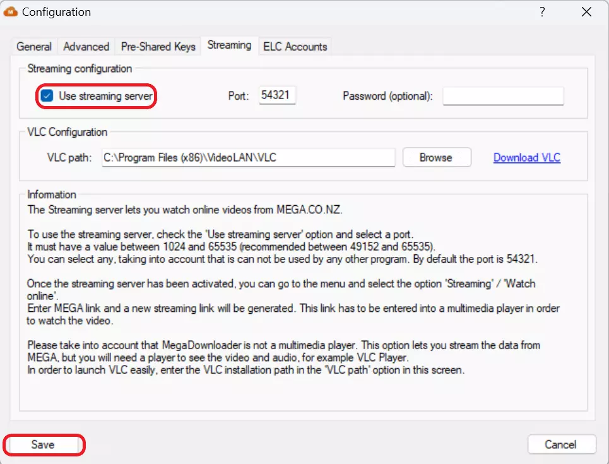Viewport: 609px width, 464px height.
Task: Toggle the Use streaming server checkbox
Action: pyautogui.click(x=47, y=95)
